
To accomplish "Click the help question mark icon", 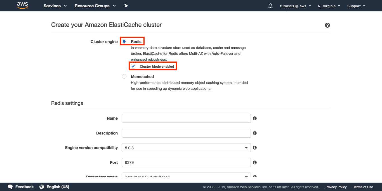I will pos(327,25).
